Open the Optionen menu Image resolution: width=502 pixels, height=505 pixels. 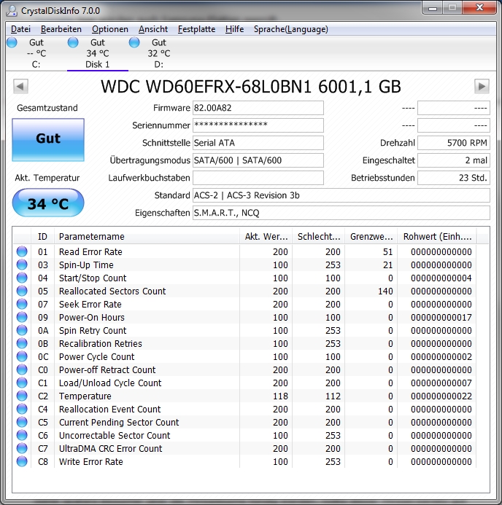point(110,29)
